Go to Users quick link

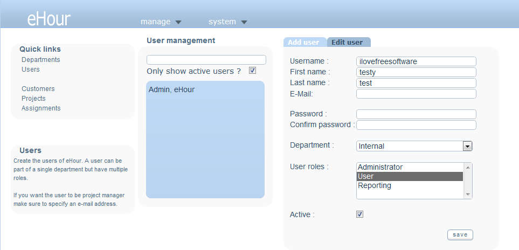click(x=31, y=70)
